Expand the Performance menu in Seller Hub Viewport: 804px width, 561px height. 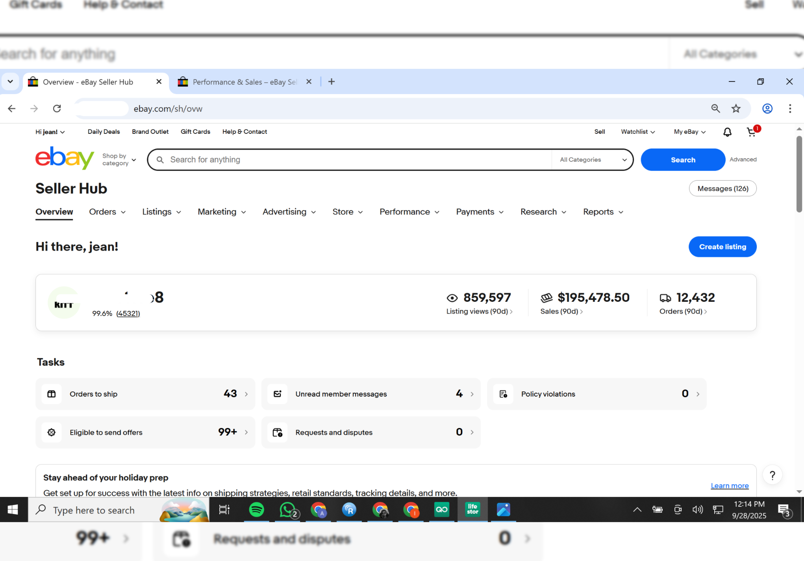(x=409, y=212)
